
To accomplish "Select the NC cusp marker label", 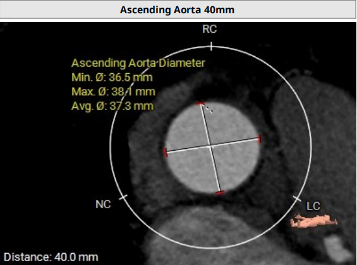I will (x=103, y=204).
